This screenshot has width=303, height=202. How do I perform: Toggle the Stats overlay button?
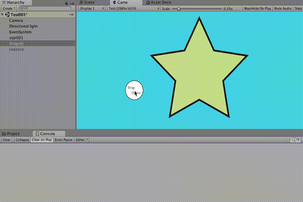(x=298, y=9)
